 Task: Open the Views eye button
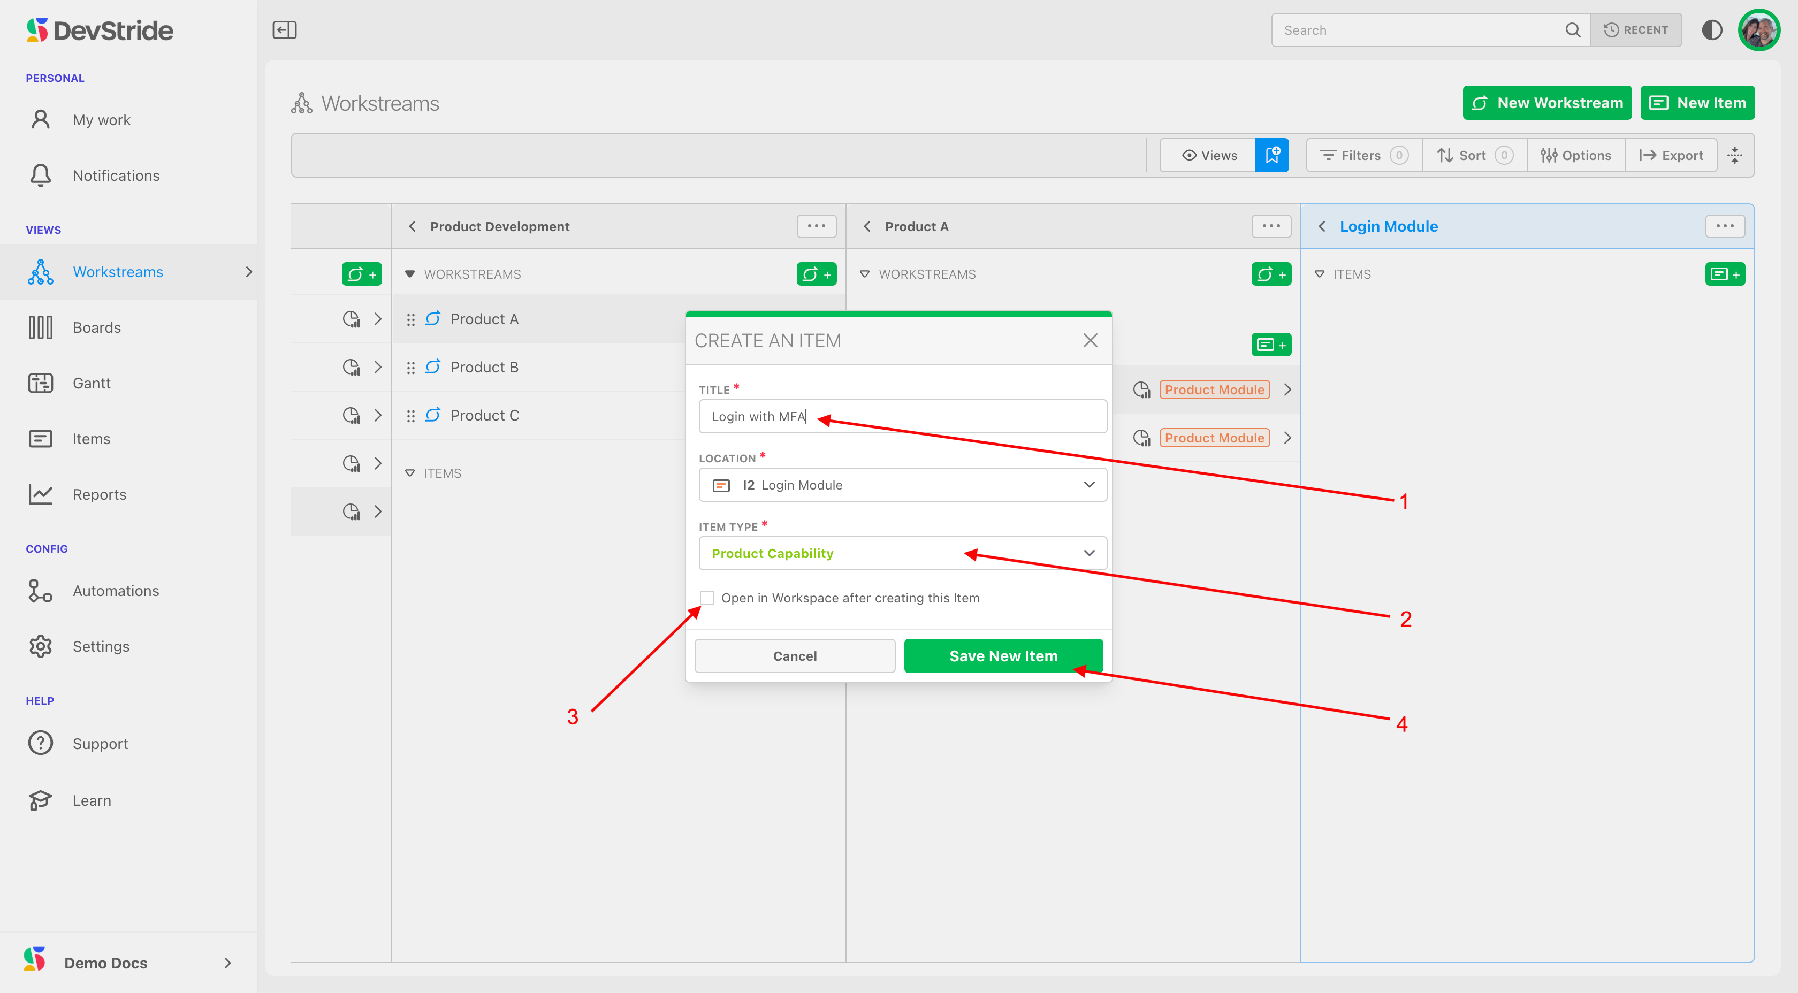pyautogui.click(x=1208, y=155)
